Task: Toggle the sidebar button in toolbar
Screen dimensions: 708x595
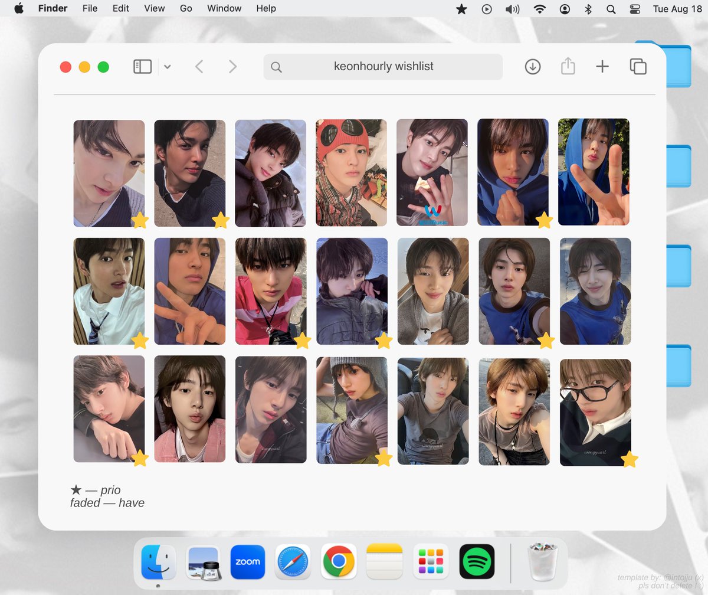Action: tap(142, 67)
